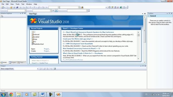The height and width of the screenshot is (97, 173).
Task: Open Object Browser via toolbar icon
Action: tap(115, 7)
